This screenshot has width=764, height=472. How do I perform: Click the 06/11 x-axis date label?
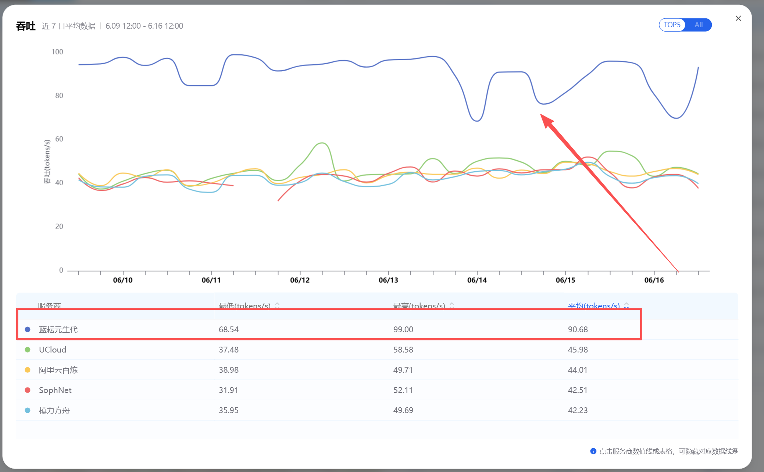coord(211,280)
